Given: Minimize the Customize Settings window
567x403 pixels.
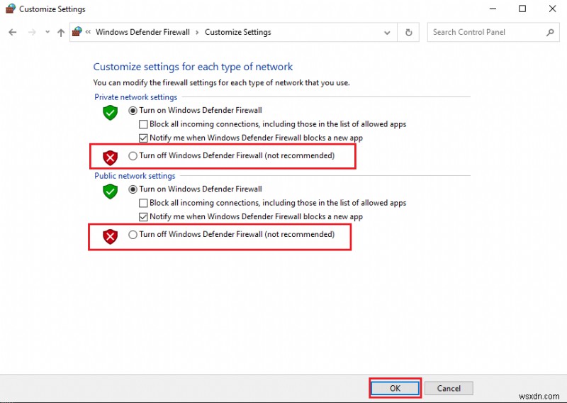Looking at the screenshot, I should click(493, 9).
